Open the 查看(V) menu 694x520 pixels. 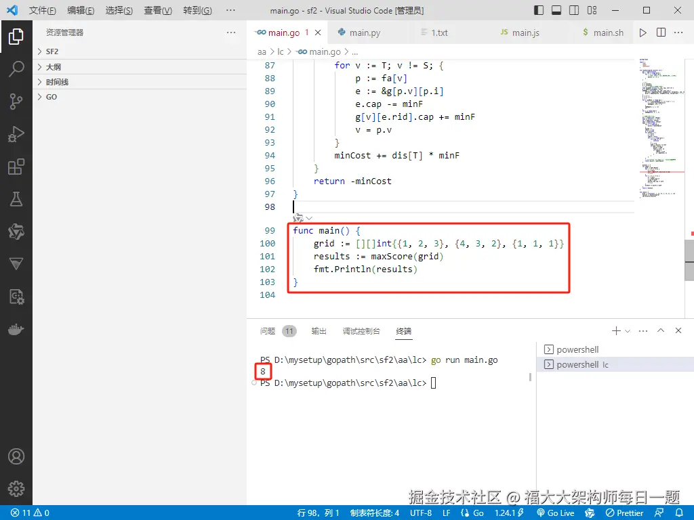(158, 10)
